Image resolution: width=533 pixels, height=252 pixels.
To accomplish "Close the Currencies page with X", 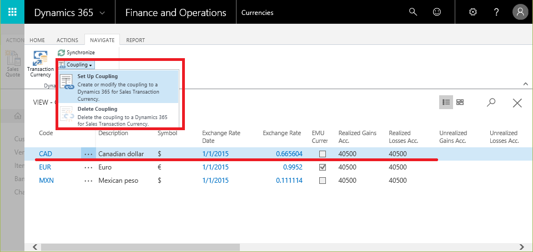I will [x=517, y=102].
